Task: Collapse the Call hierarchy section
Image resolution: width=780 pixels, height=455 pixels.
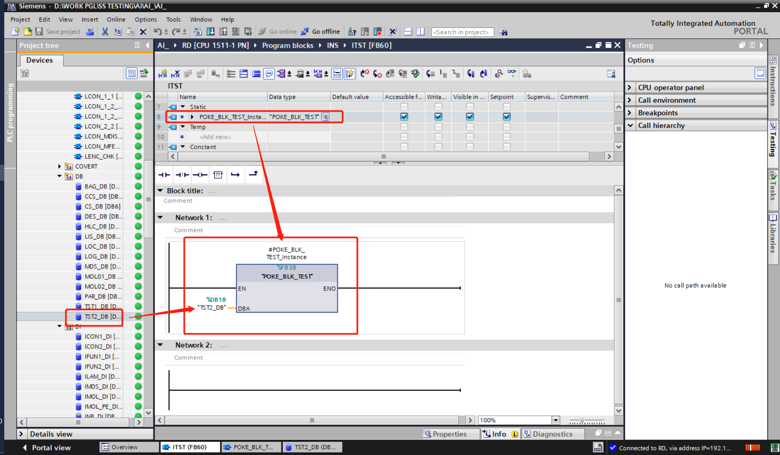Action: (630, 126)
